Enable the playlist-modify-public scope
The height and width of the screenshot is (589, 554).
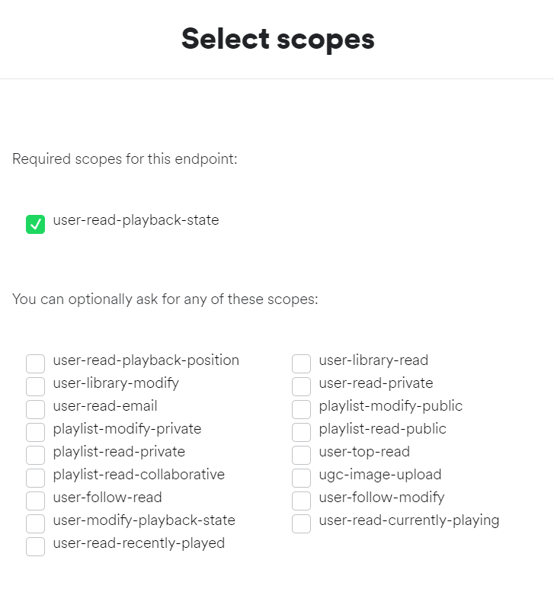pyautogui.click(x=301, y=409)
